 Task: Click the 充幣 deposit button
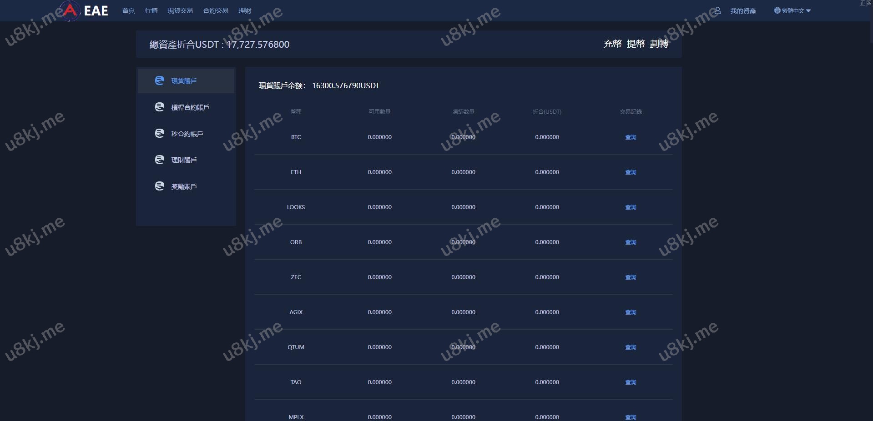[x=612, y=44]
